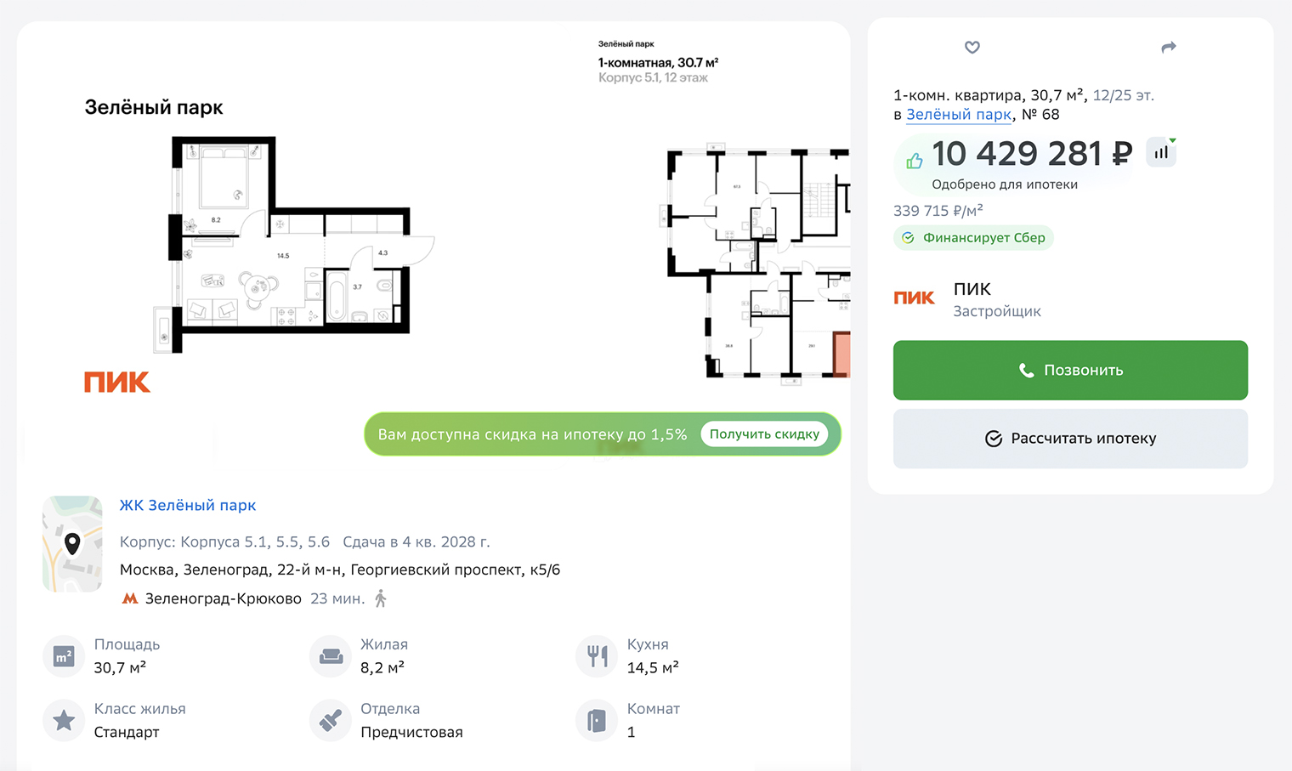Open price history chart icon
Screen dimensions: 1292x771
click(1161, 153)
